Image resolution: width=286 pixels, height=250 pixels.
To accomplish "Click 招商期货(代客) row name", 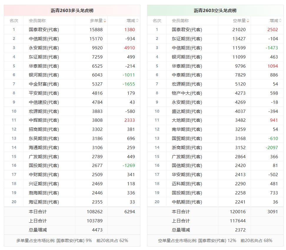I will coord(44,129).
